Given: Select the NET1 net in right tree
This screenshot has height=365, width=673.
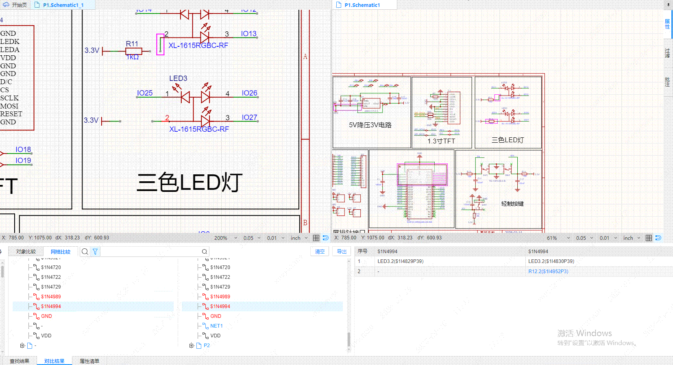Looking at the screenshot, I should point(216,326).
